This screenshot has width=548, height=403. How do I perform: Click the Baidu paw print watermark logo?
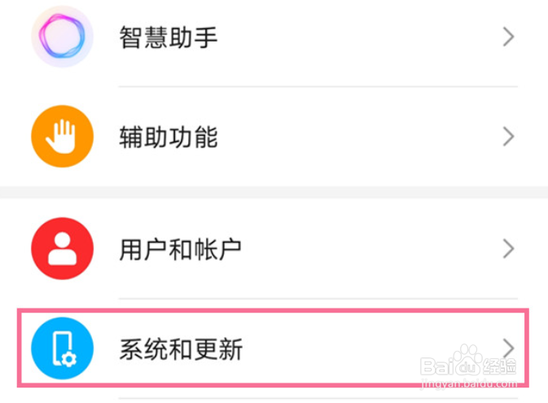(x=468, y=360)
